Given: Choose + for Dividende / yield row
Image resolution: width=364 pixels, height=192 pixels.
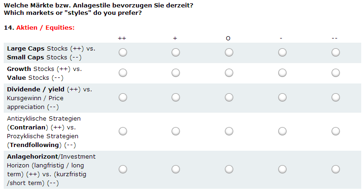Looking at the screenshot, I should (x=176, y=97).
